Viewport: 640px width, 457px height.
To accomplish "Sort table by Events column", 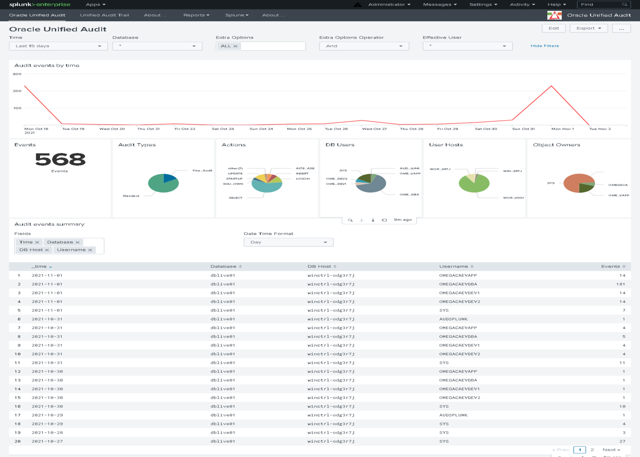I will [613, 266].
